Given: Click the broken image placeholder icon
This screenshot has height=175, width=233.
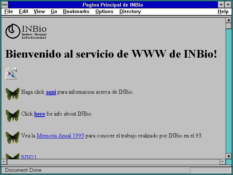Looking at the screenshot, I should coord(11,73).
